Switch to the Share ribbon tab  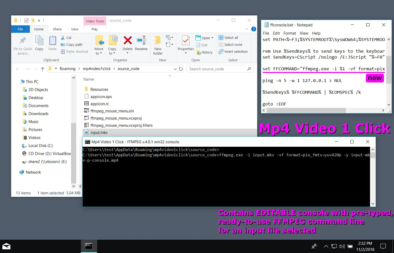tap(57, 29)
